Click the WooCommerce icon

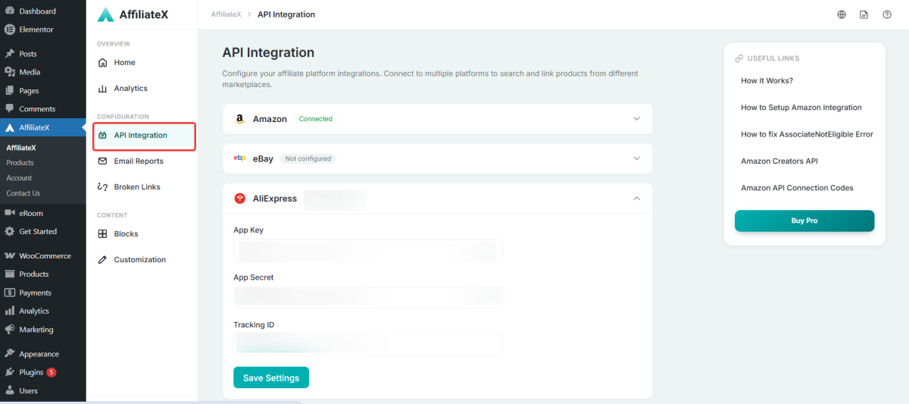[10, 256]
